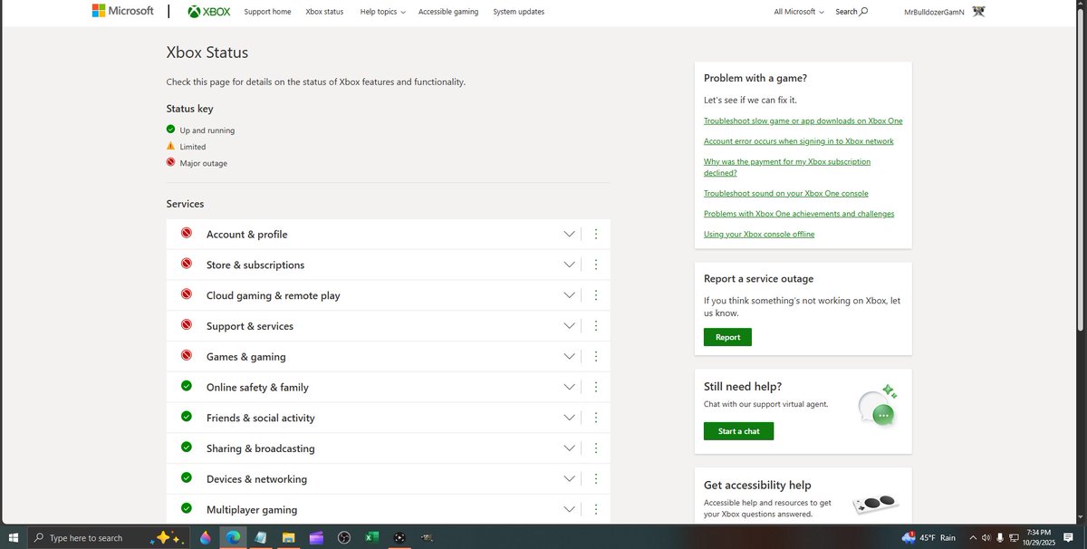Click the Xbox logo in header
Image resolution: width=1087 pixels, height=549 pixels.
coord(209,12)
